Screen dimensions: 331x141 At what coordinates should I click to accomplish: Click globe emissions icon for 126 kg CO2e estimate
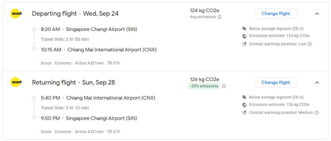[245, 105]
